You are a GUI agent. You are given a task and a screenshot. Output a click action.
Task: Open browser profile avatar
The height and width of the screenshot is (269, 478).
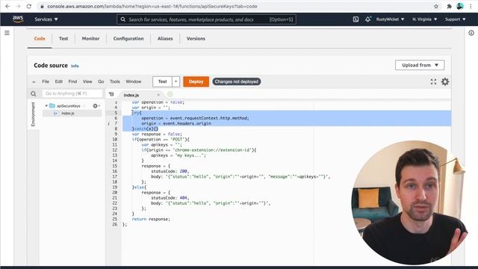point(460,6)
